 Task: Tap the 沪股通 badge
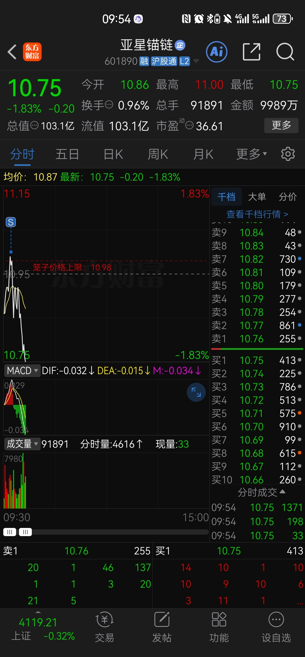[x=164, y=61]
